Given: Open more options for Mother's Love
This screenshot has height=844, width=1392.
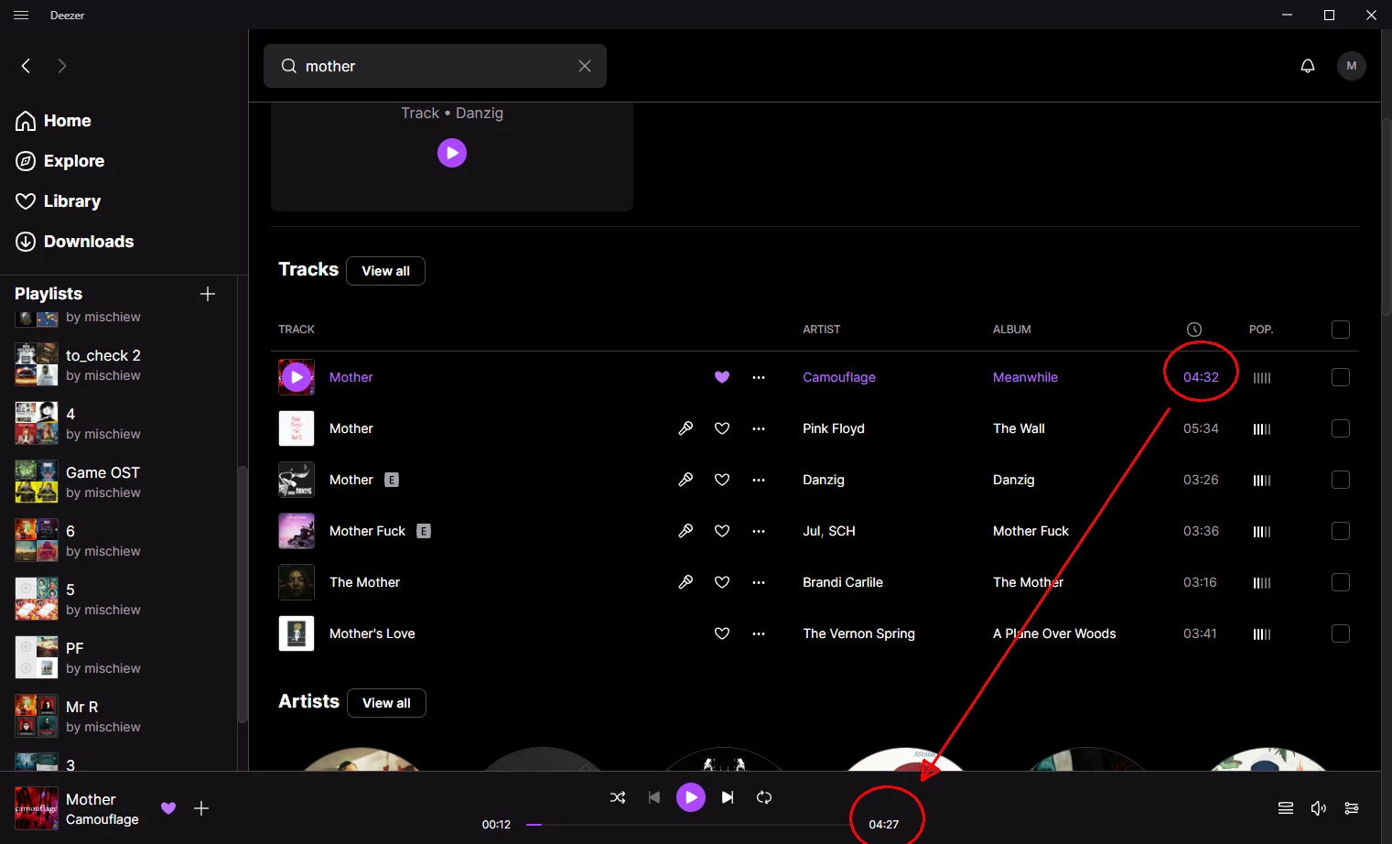Looking at the screenshot, I should tap(759, 633).
